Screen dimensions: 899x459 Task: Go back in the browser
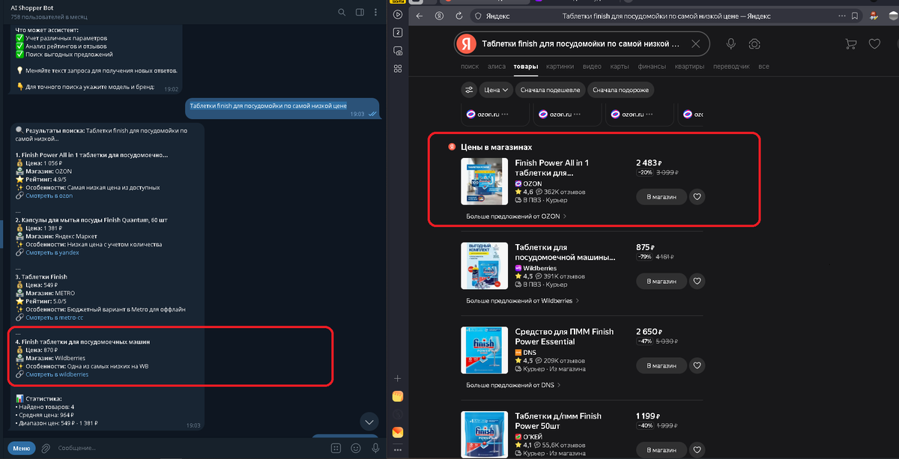(419, 16)
